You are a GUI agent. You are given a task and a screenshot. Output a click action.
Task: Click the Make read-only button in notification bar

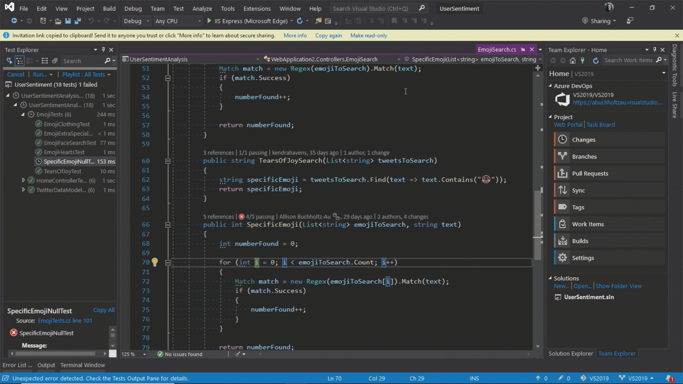tap(369, 35)
